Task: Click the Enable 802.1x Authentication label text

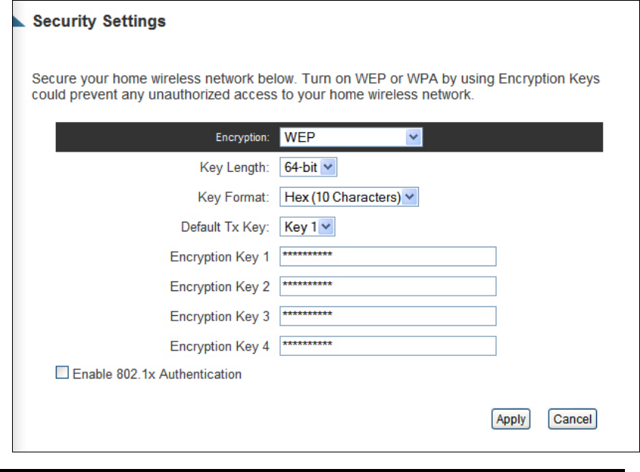Action: [157, 374]
